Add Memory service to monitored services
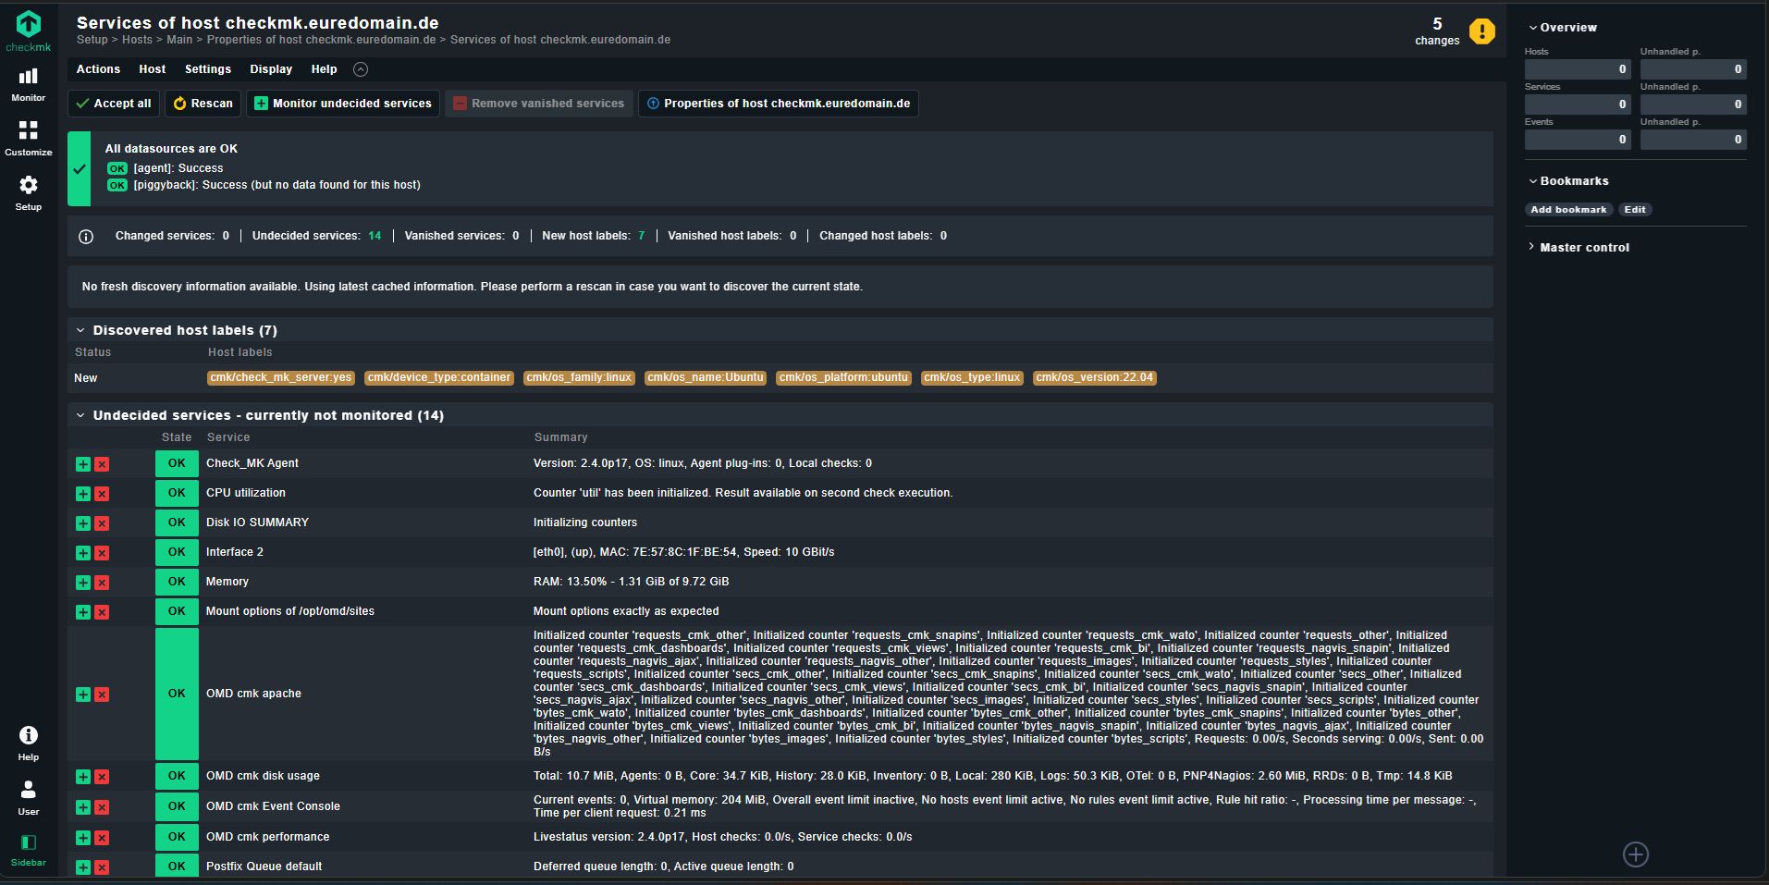Image resolution: width=1769 pixels, height=885 pixels. tap(83, 583)
